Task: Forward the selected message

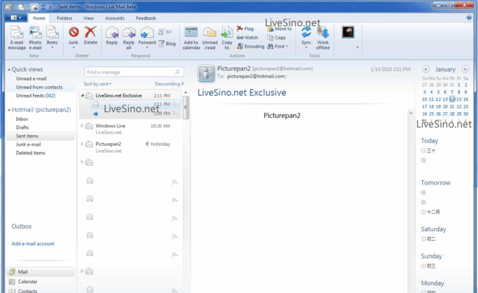Action: point(147,38)
